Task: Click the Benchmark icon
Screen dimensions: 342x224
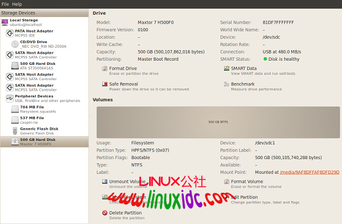Action: coord(226,84)
